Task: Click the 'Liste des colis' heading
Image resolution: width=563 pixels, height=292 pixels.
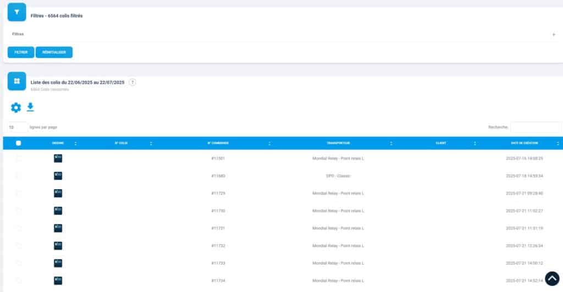Action: 78,82
